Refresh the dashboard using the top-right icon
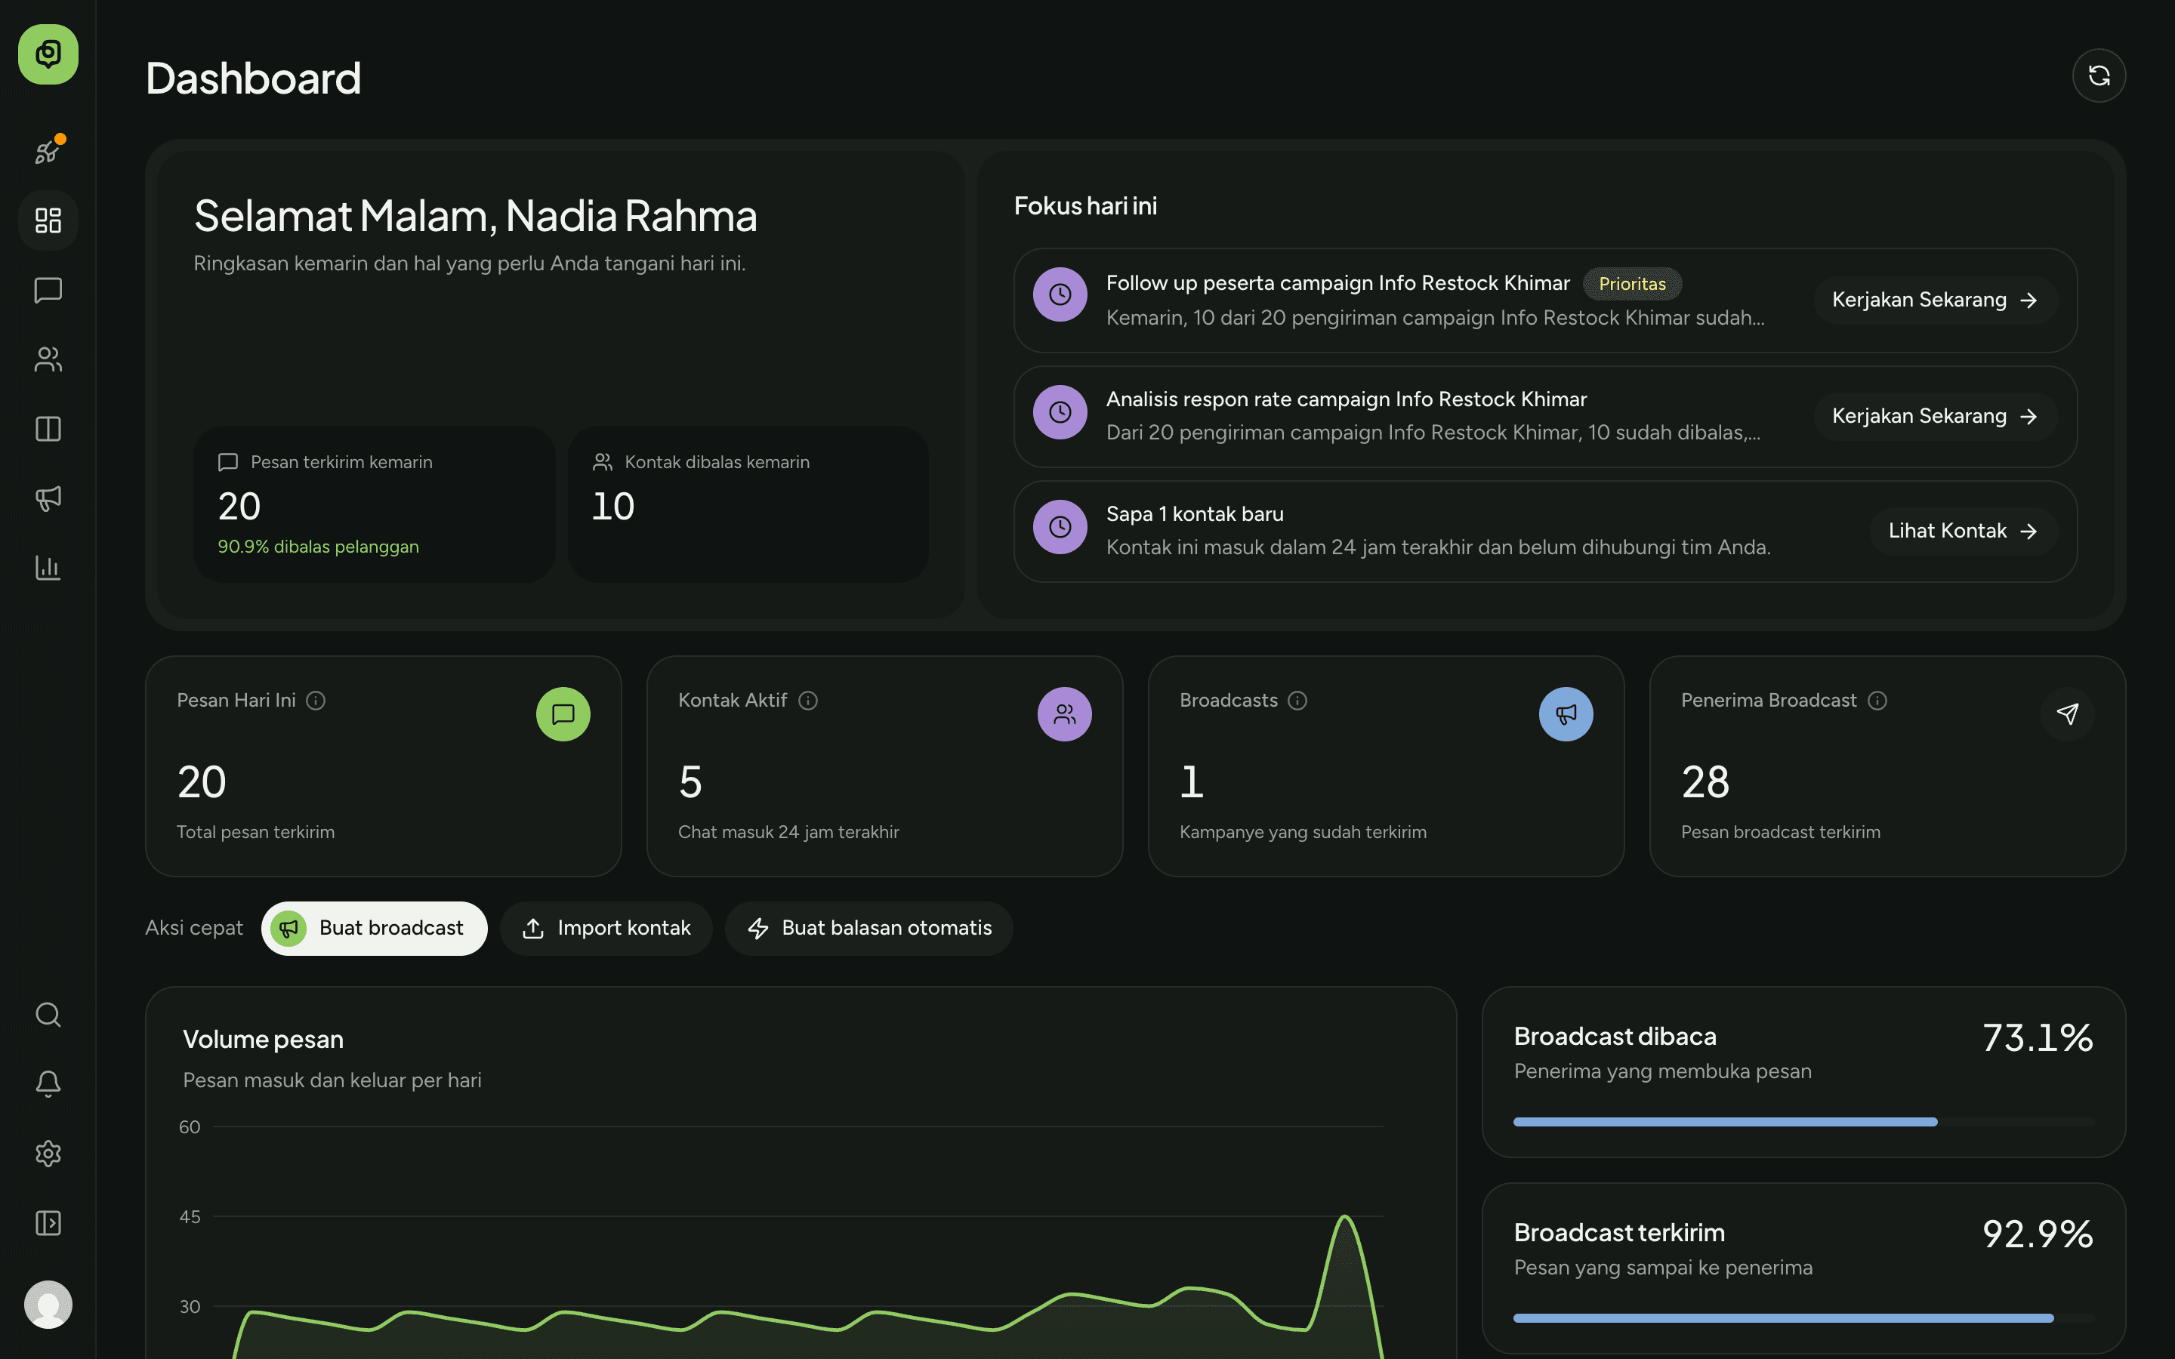The width and height of the screenshot is (2175, 1359). click(x=2099, y=75)
